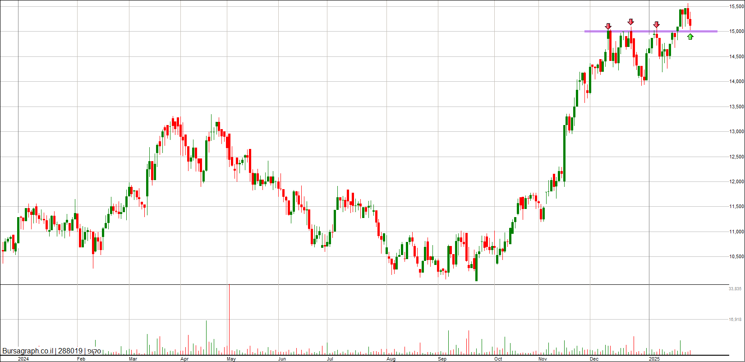Image resolution: width=745 pixels, height=362 pixels.
Task: Click the Mar month label
Action: 133,359
